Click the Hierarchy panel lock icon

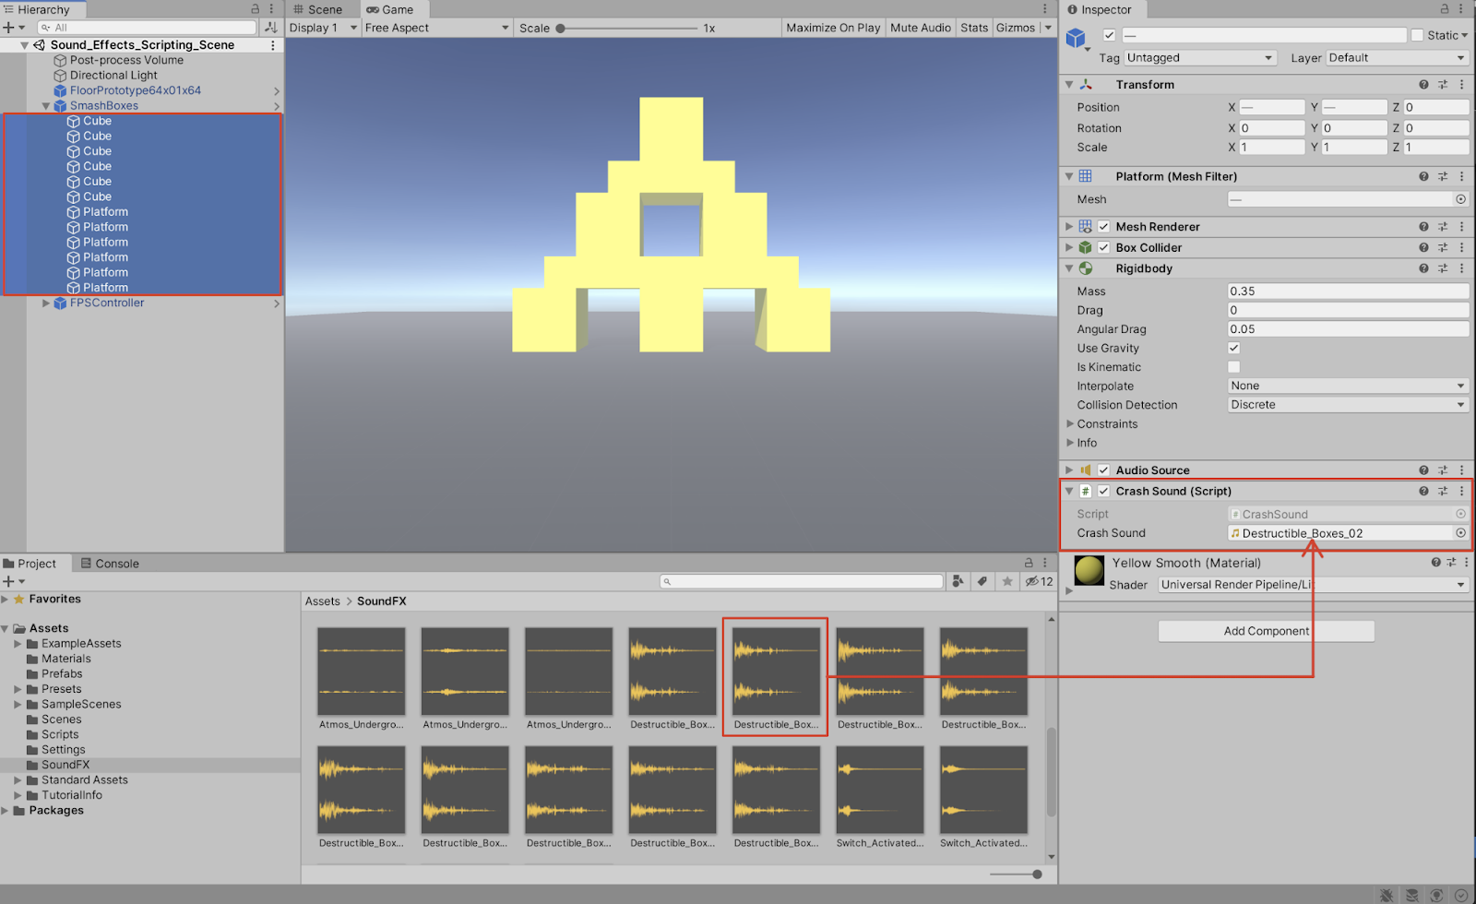256,9
